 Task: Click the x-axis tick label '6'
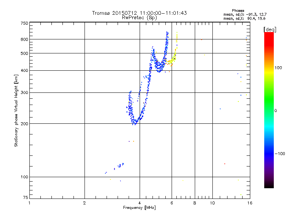[x=172, y=203]
